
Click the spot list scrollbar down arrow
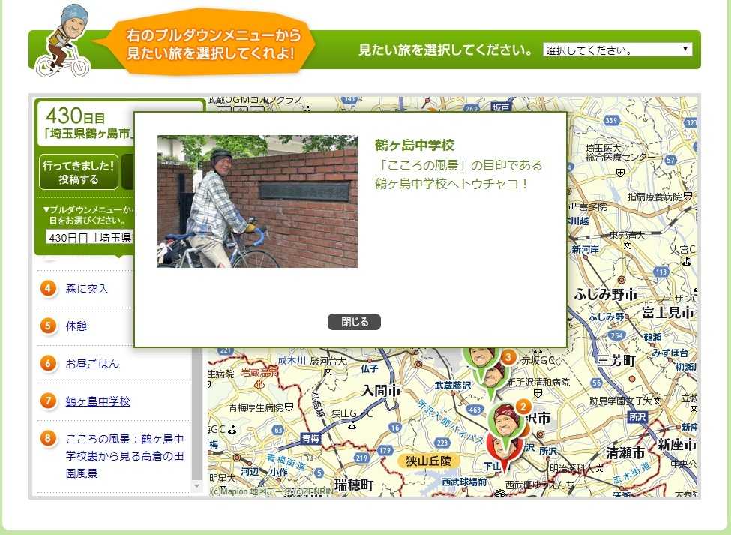tap(198, 486)
